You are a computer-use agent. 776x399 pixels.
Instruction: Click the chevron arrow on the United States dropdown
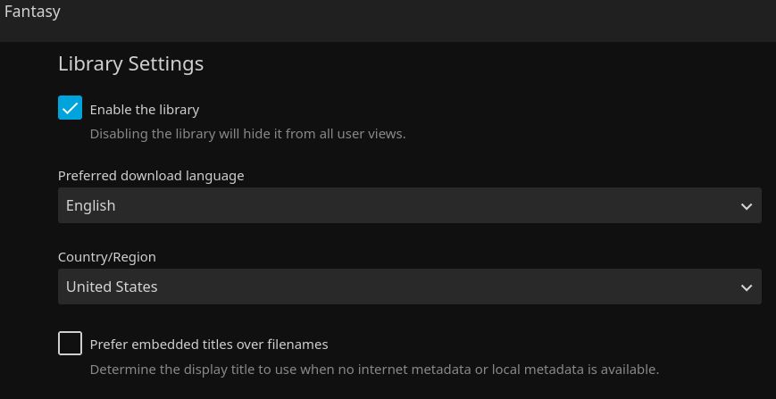tap(747, 287)
